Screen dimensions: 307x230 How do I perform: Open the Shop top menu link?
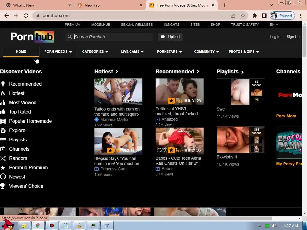[x=215, y=25]
